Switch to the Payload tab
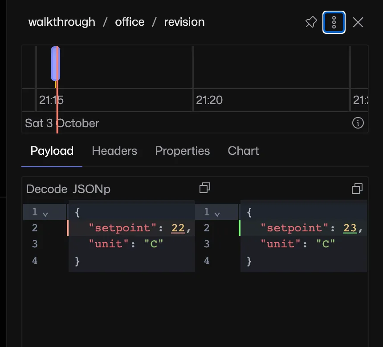This screenshot has height=347, width=383. (x=52, y=151)
